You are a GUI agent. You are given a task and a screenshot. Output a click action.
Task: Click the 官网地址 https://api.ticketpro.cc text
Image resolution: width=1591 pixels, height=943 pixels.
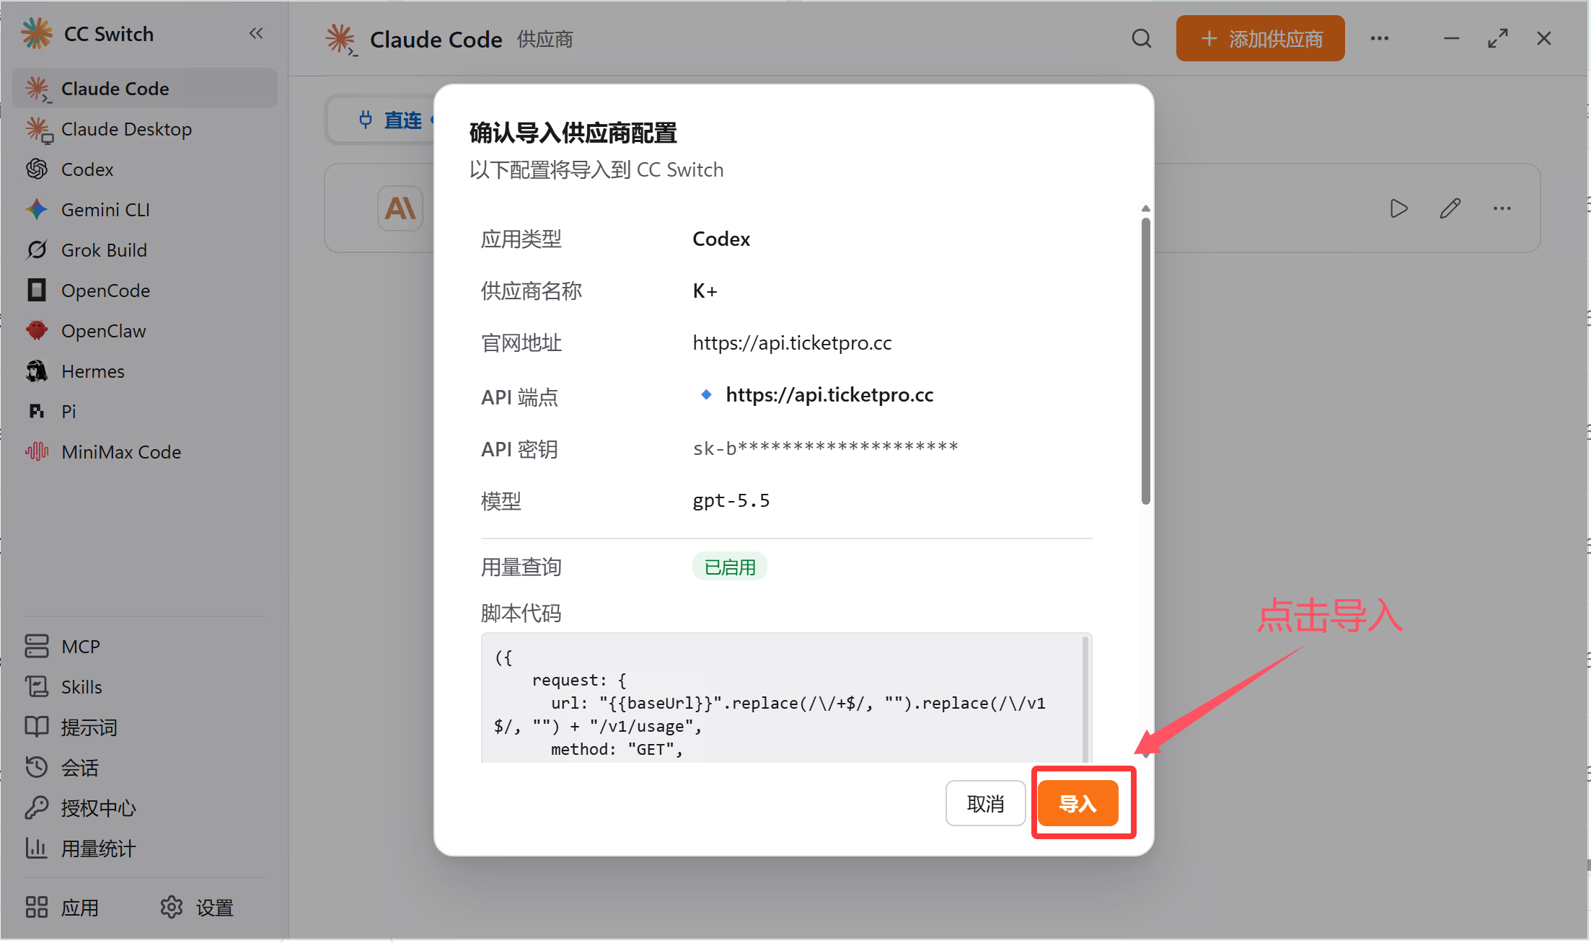[792, 343]
